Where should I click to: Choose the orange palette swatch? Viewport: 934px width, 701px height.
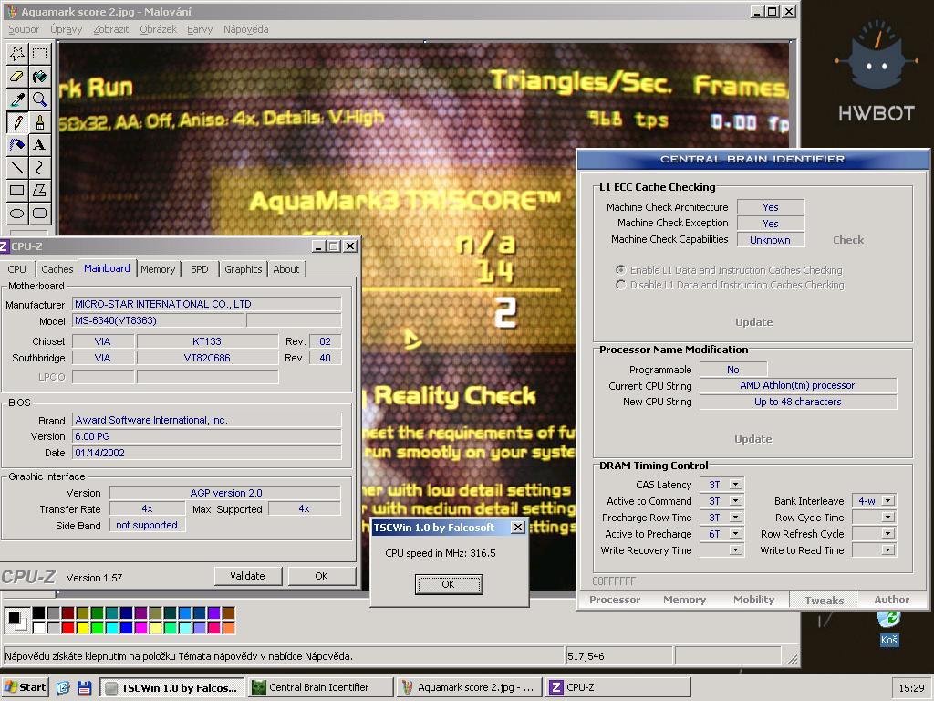tap(228, 626)
